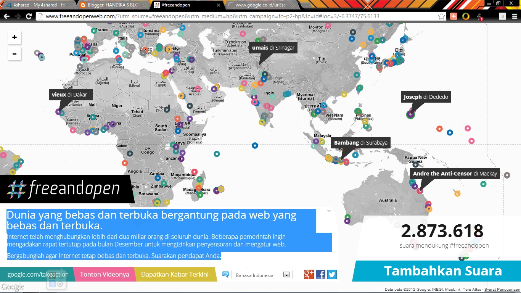Open the Bahasa Indonesia language dropdown
The width and height of the screenshot is (521, 293).
point(262,274)
